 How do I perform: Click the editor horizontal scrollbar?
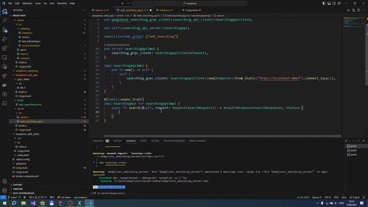223,136
